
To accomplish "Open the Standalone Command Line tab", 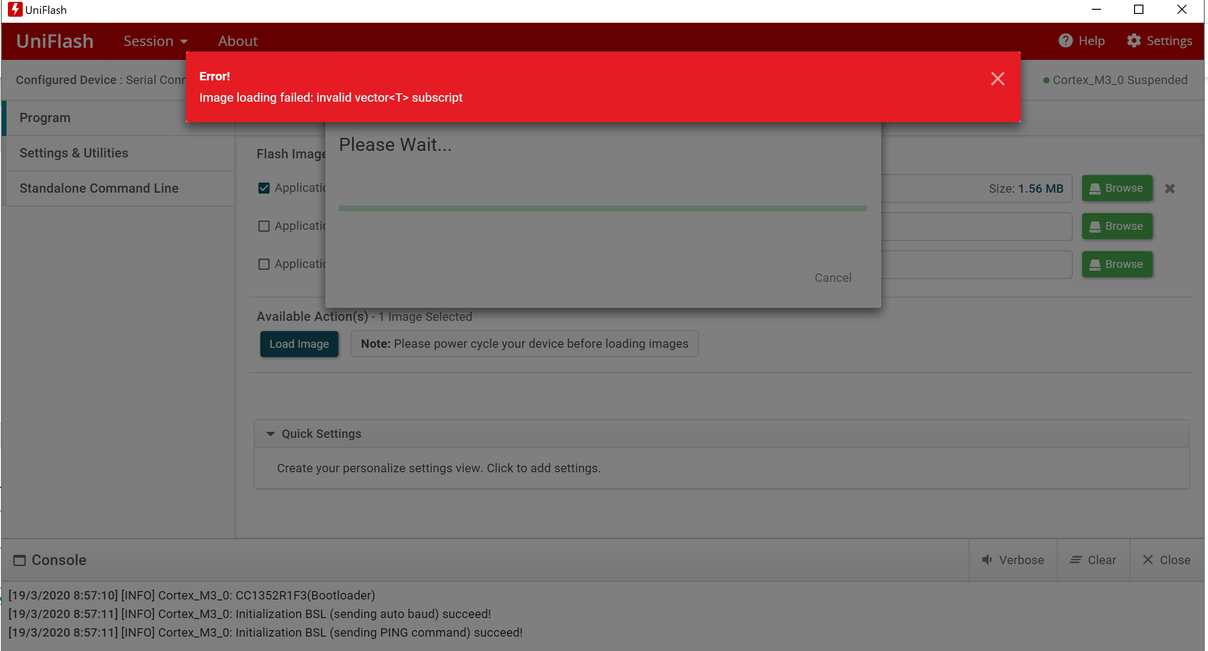I will (x=99, y=188).
